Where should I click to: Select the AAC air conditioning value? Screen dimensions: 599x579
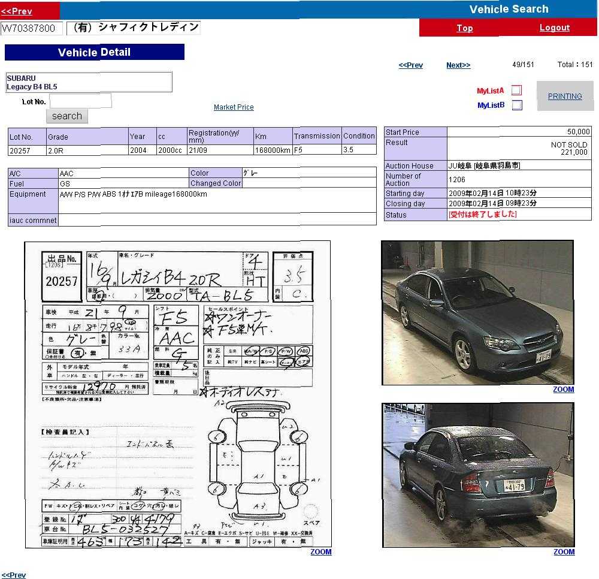123,173
